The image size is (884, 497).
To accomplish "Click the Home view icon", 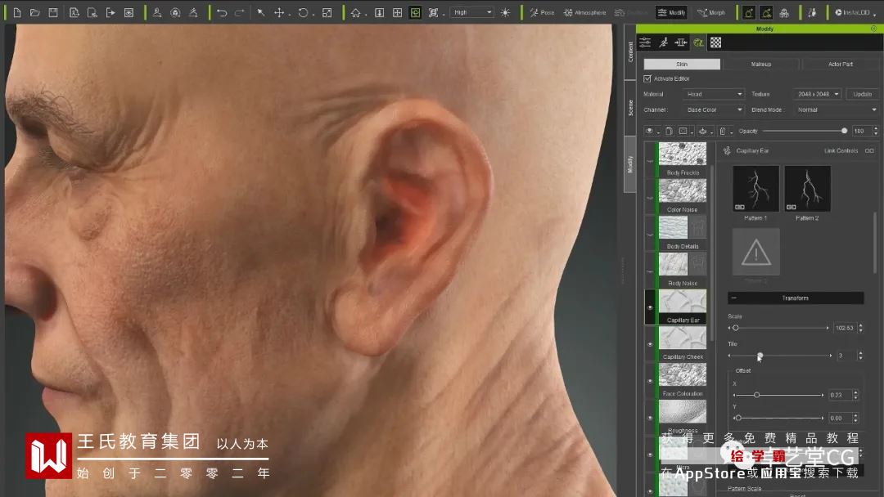I will (x=356, y=12).
